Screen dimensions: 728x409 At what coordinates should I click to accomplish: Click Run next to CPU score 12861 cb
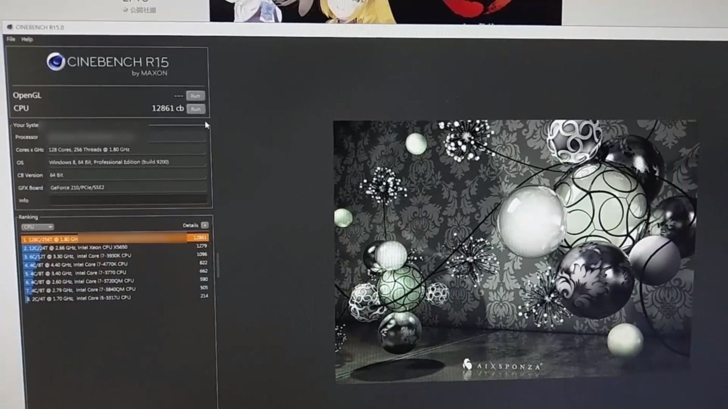click(x=196, y=109)
